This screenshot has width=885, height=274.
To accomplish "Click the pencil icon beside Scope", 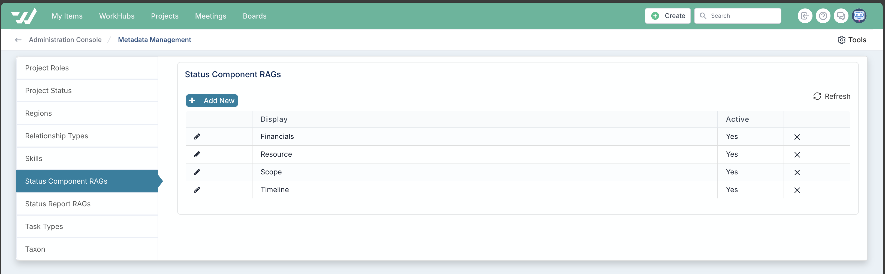I will coord(197,172).
